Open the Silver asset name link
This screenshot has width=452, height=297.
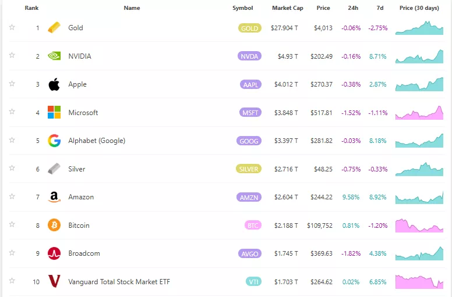[x=76, y=169]
